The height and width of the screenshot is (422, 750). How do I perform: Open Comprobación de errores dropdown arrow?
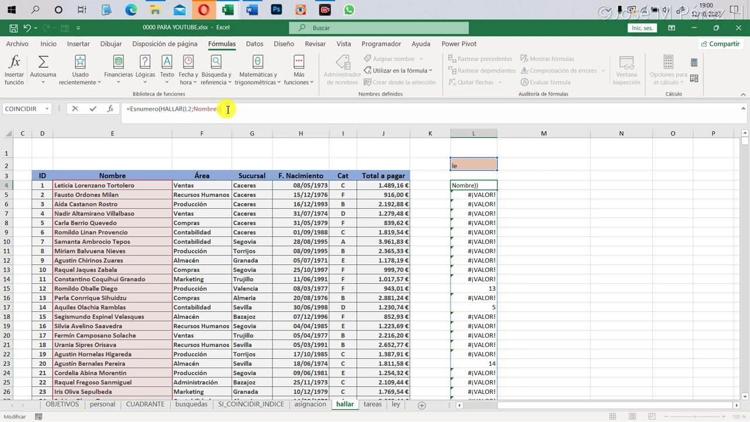click(x=602, y=70)
